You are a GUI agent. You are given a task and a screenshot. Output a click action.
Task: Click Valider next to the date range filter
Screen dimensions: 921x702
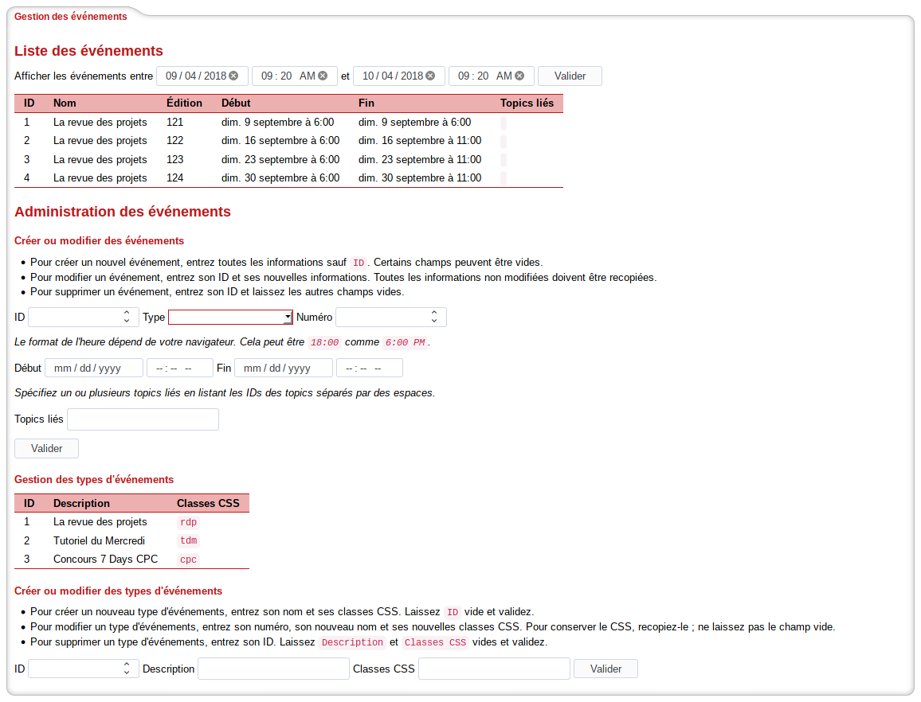click(x=570, y=76)
